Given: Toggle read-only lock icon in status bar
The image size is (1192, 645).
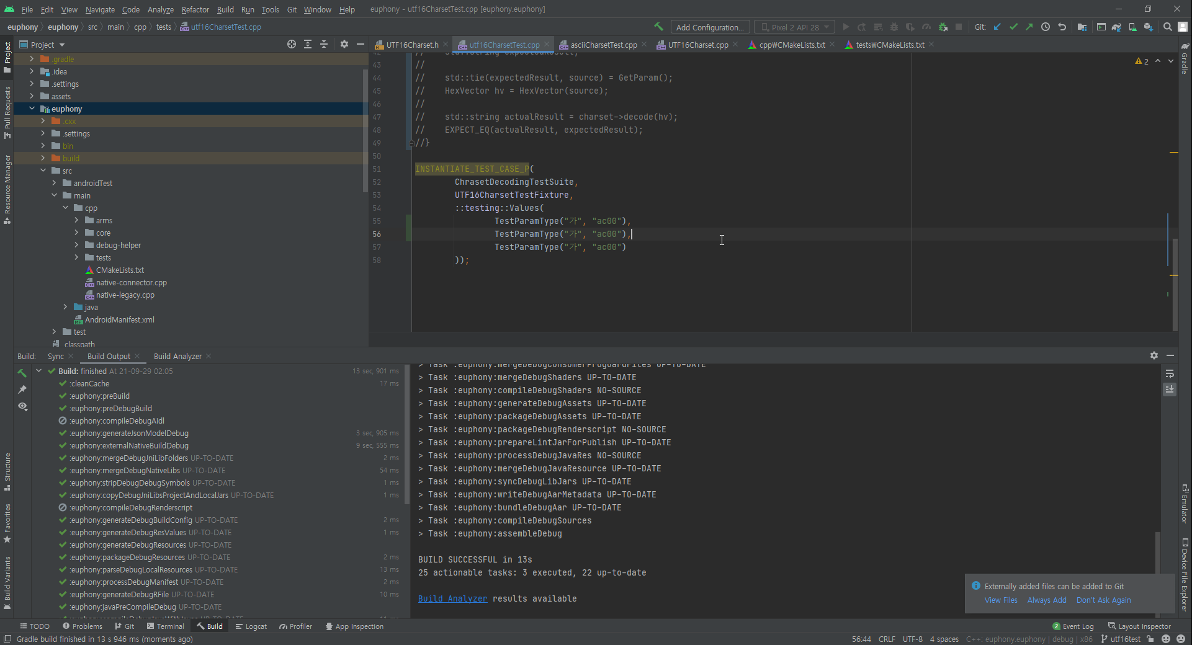Looking at the screenshot, I should (x=1150, y=639).
